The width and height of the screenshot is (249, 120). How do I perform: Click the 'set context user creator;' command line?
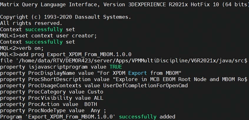coord(58,36)
